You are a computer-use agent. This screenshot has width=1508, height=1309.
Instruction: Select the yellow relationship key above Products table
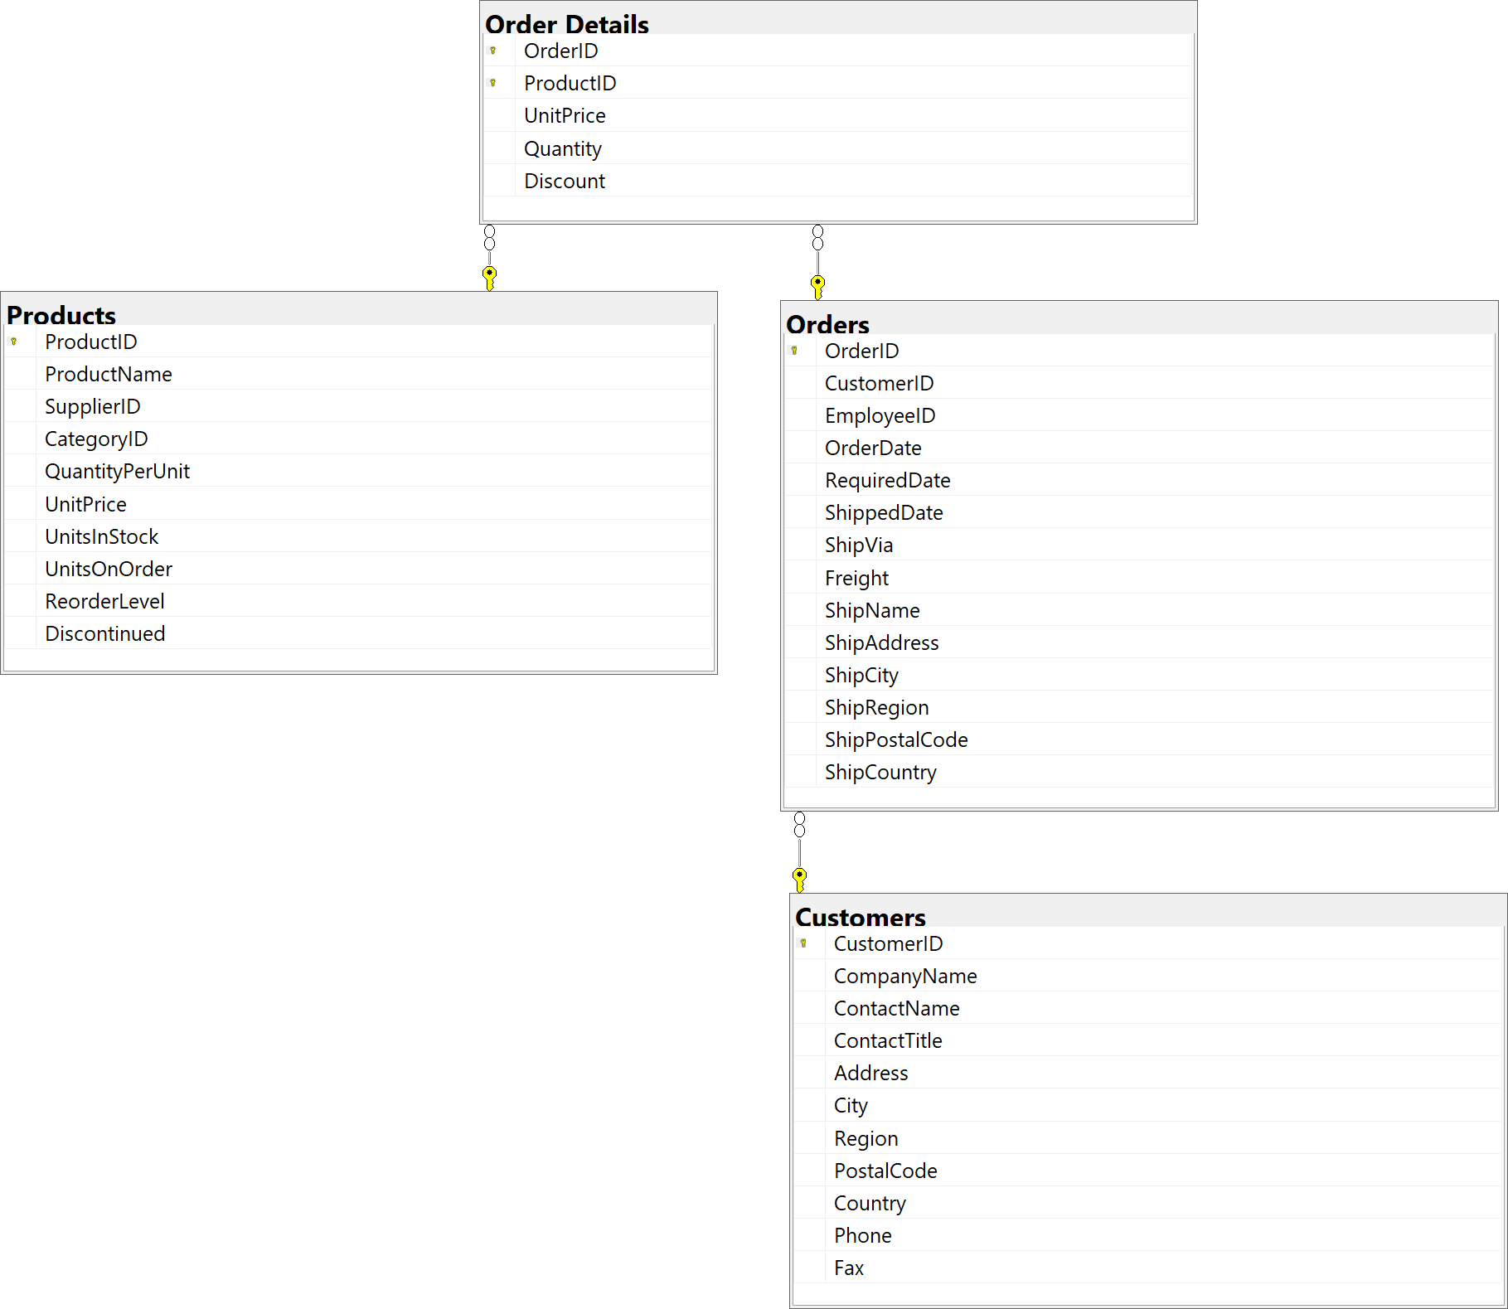(x=490, y=278)
